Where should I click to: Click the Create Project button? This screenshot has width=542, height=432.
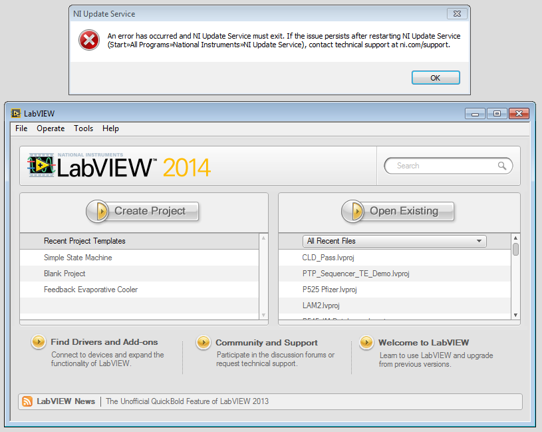coord(142,211)
